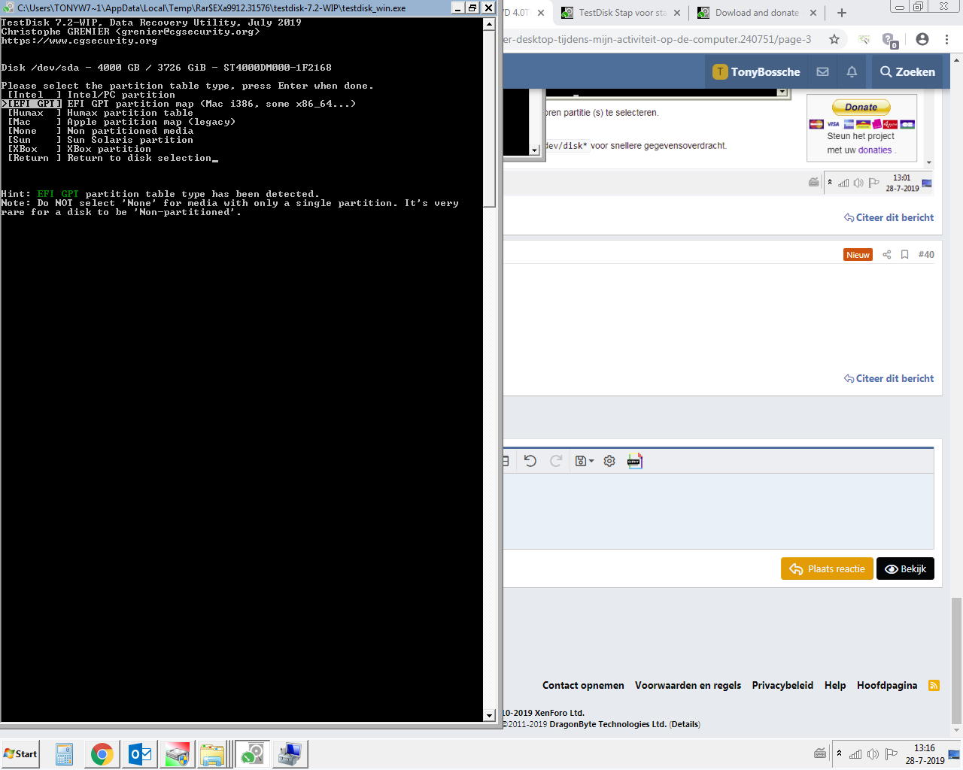963x770 pixels.
Task: Click Citeer dit bericht under post #40
Action: tap(889, 378)
